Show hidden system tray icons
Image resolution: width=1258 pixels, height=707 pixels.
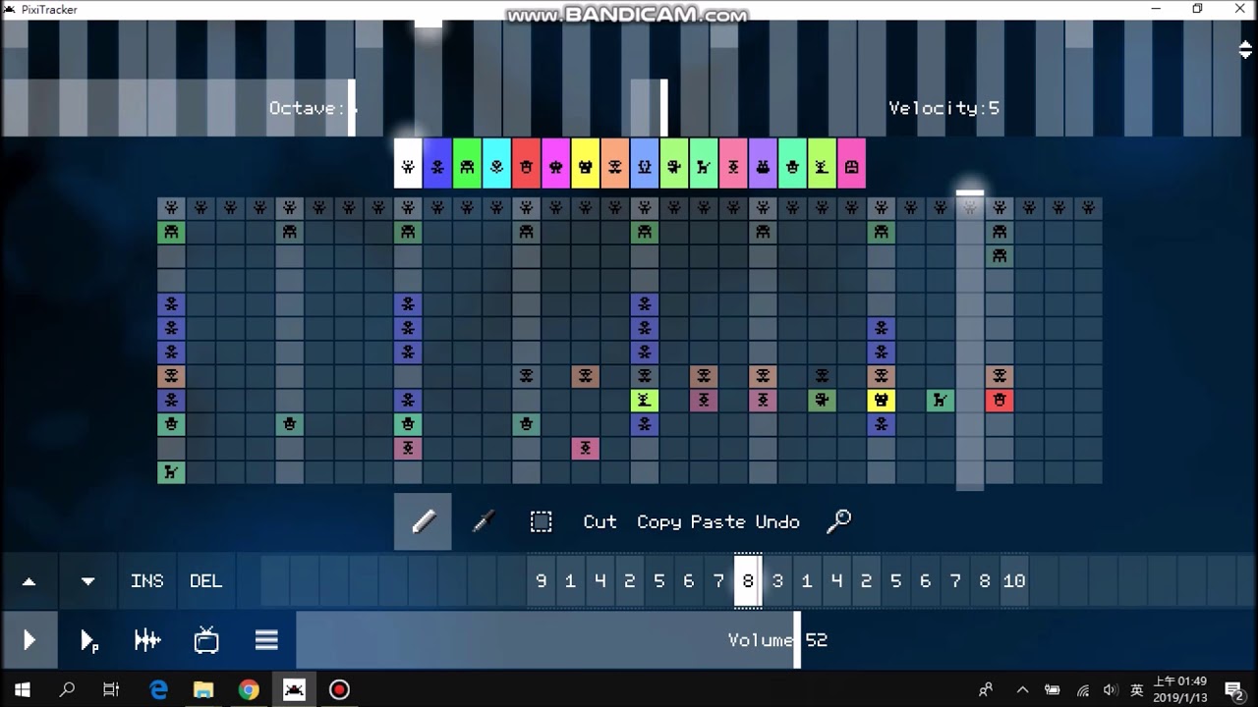1022,689
